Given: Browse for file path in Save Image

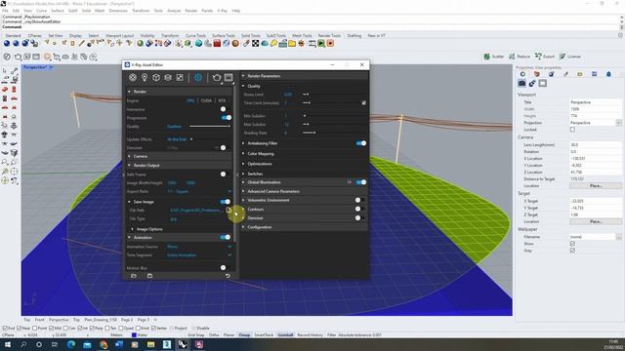Looking at the screenshot, I should (x=229, y=211).
